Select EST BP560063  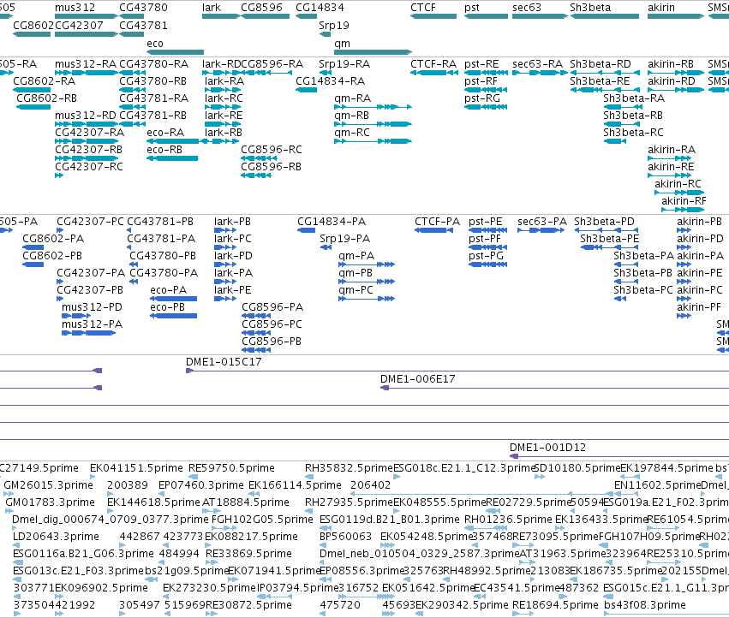345,538
